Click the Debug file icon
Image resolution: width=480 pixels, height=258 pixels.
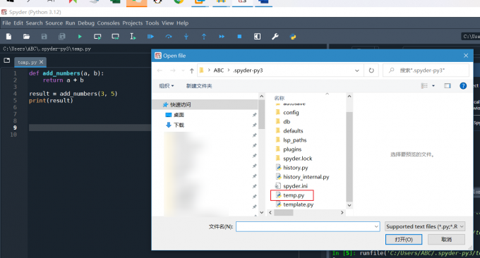150,37
